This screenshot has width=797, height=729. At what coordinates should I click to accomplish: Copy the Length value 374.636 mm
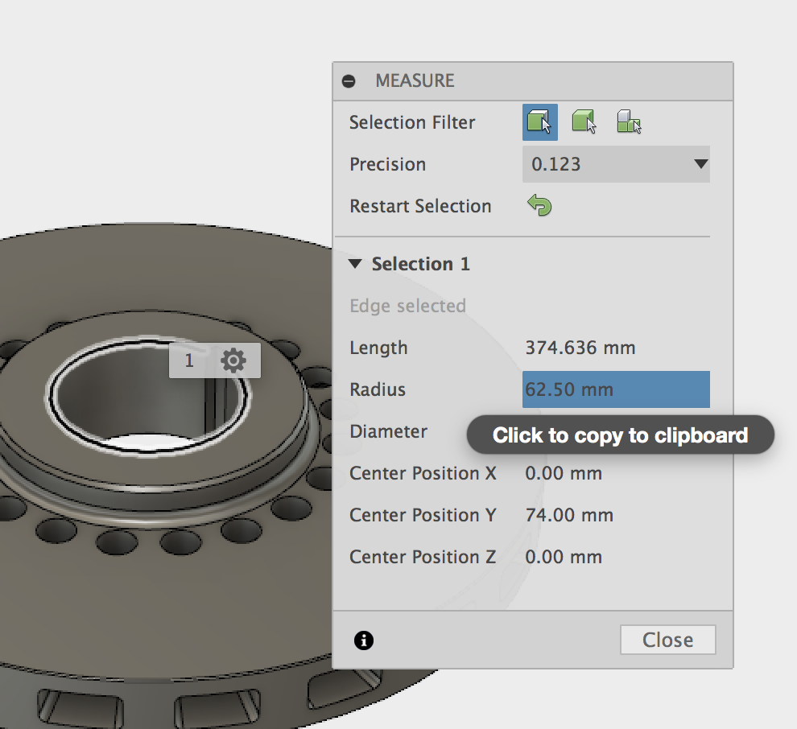coord(580,348)
